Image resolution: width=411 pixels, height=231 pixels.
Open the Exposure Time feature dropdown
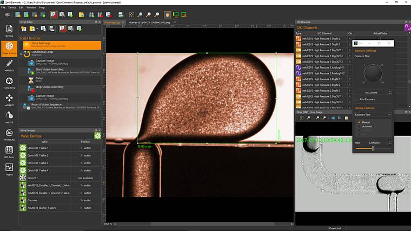click(373, 114)
